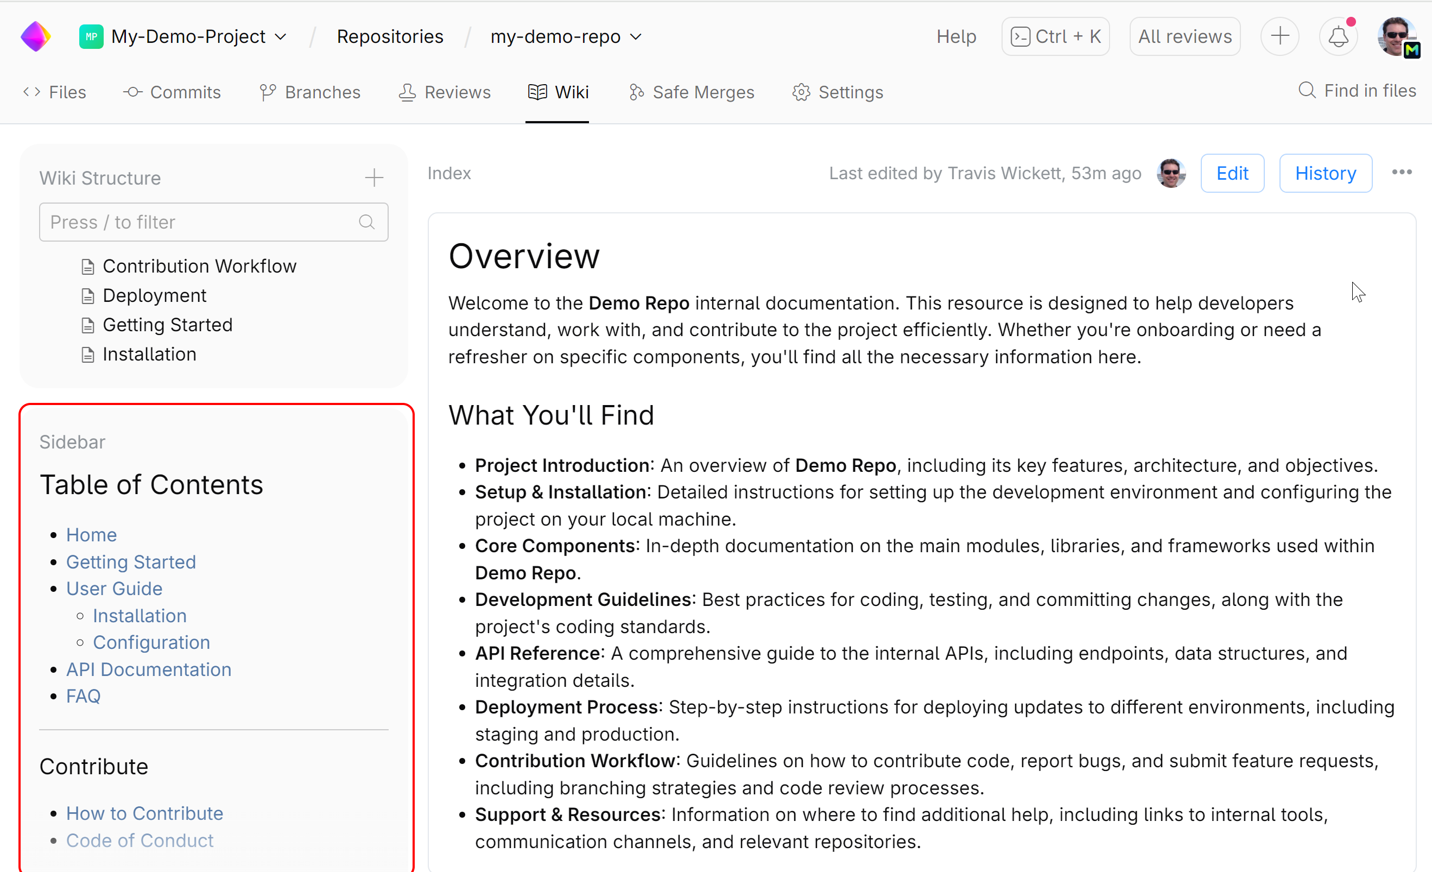1432x872 pixels.
Task: Click the plus icon to create new item
Action: (1279, 36)
